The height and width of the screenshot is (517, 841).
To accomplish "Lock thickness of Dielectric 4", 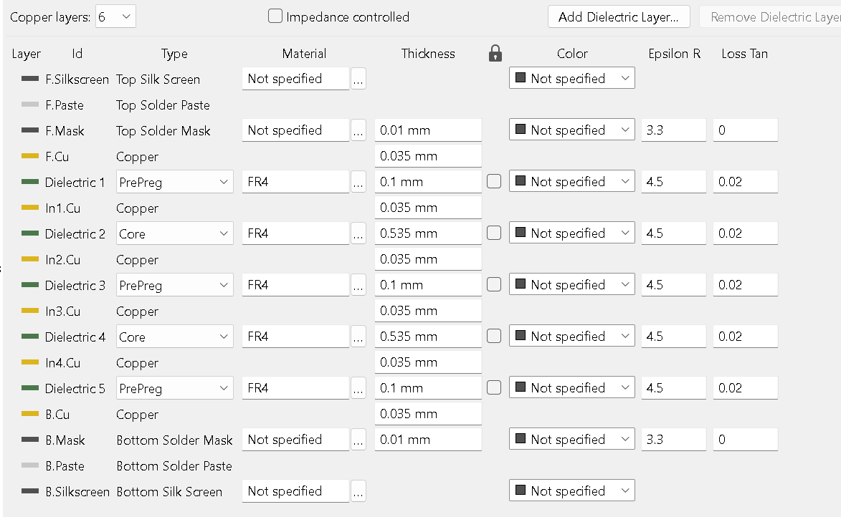I will [494, 336].
